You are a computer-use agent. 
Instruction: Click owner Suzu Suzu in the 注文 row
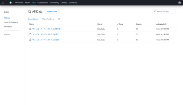[x=101, y=34]
